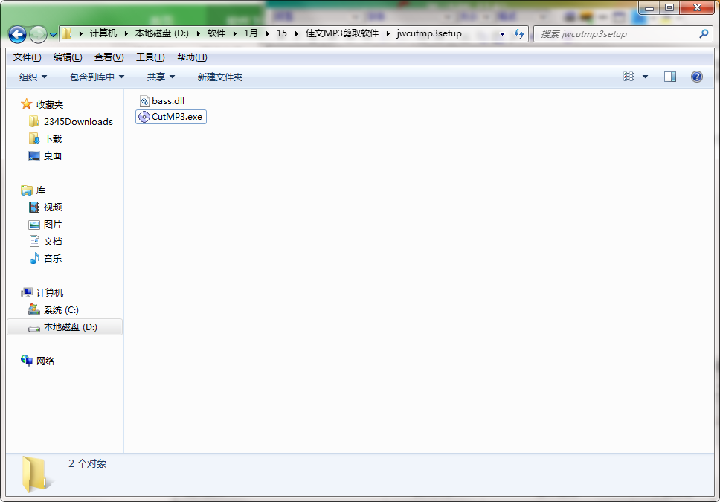Select jwcutmp3setup in the address breadcrumb
The image size is (720, 502).
[429, 33]
